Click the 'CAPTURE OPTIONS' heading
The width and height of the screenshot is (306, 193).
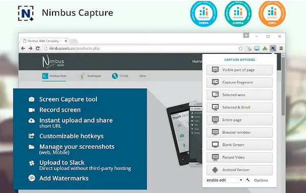coord(240,60)
